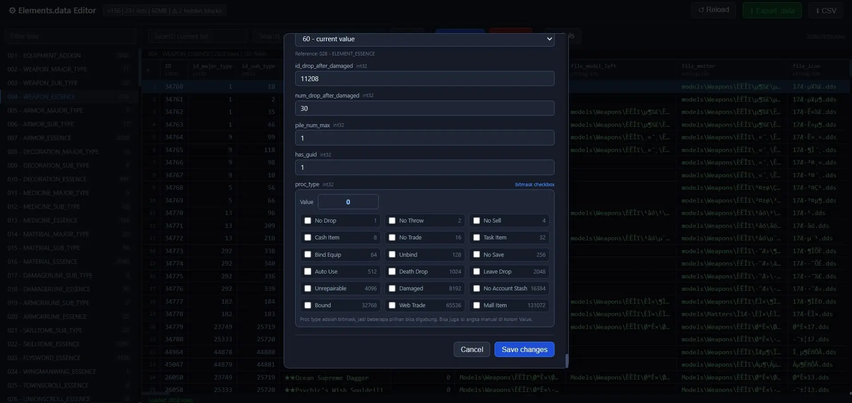
Task: Enable Auto Use checkbox
Action: 308,271
